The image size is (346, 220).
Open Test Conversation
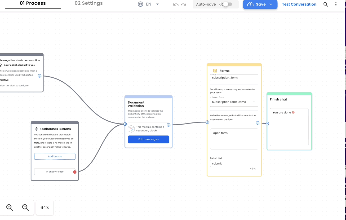299,4
